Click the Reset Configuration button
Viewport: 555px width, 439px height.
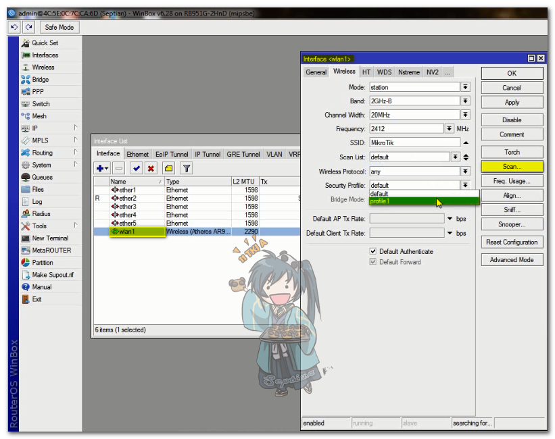(x=512, y=242)
